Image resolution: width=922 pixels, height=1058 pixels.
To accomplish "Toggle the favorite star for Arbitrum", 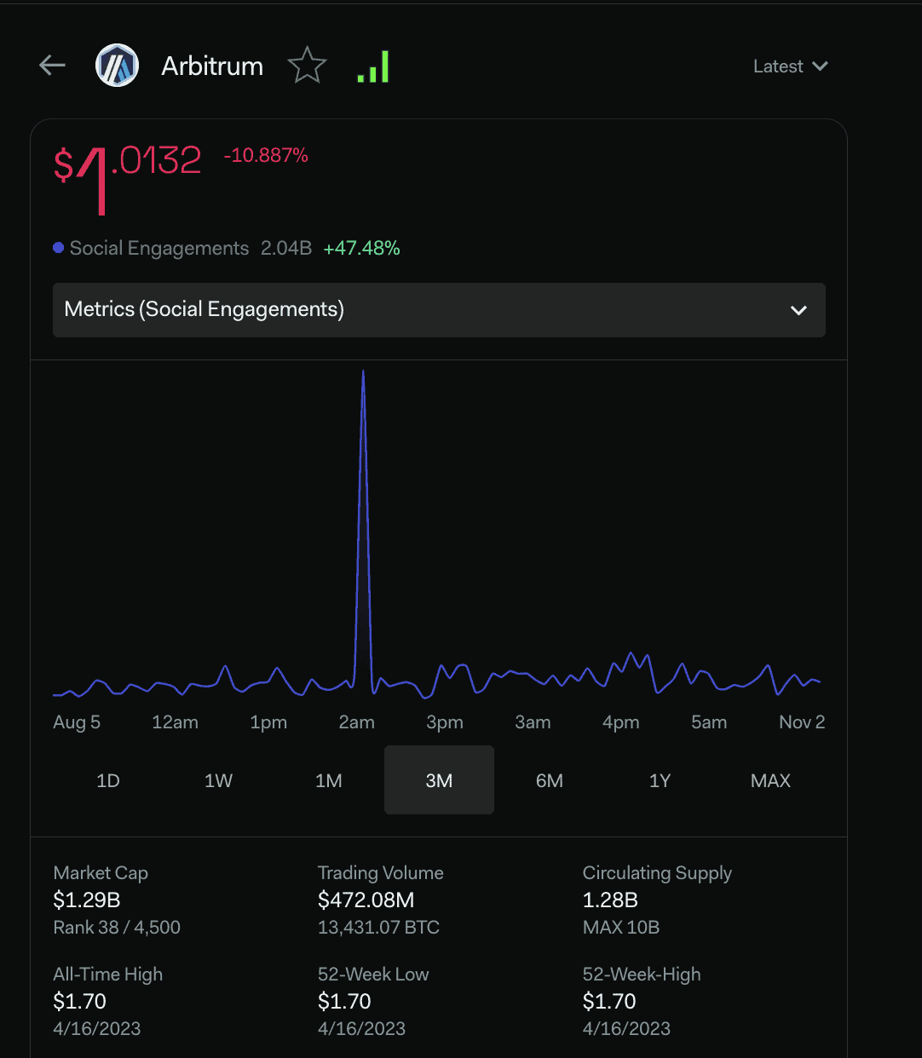I will tap(307, 66).
